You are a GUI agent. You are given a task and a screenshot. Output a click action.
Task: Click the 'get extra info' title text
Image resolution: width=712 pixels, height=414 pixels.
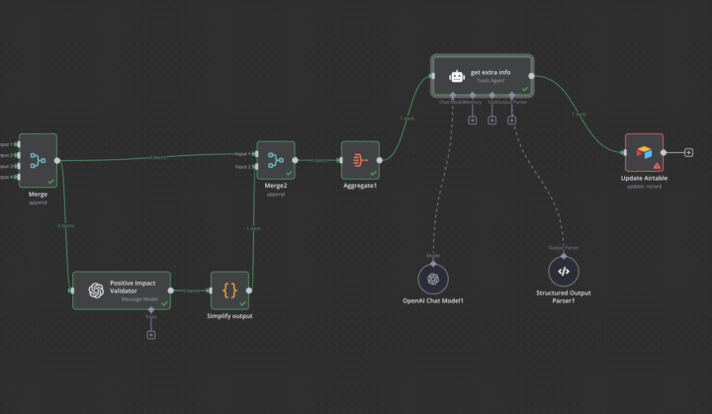pos(490,72)
